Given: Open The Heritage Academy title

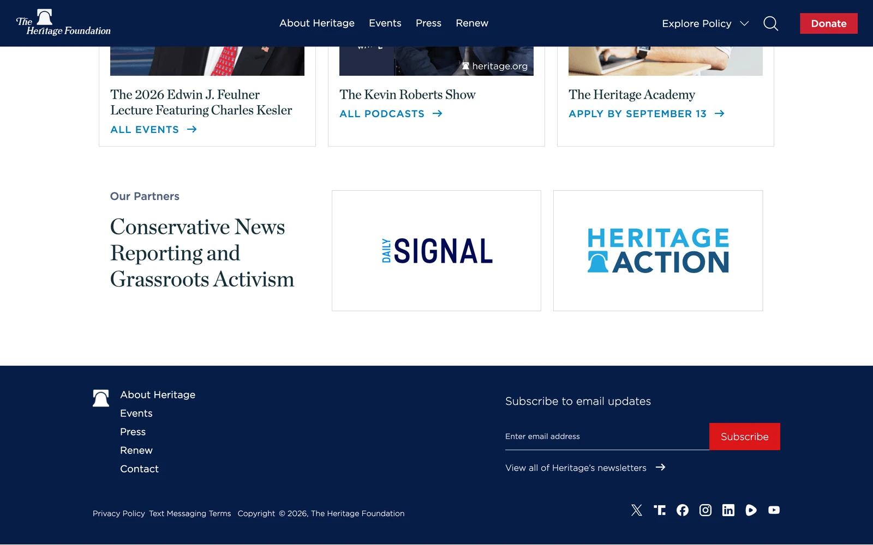Looking at the screenshot, I should 632,94.
